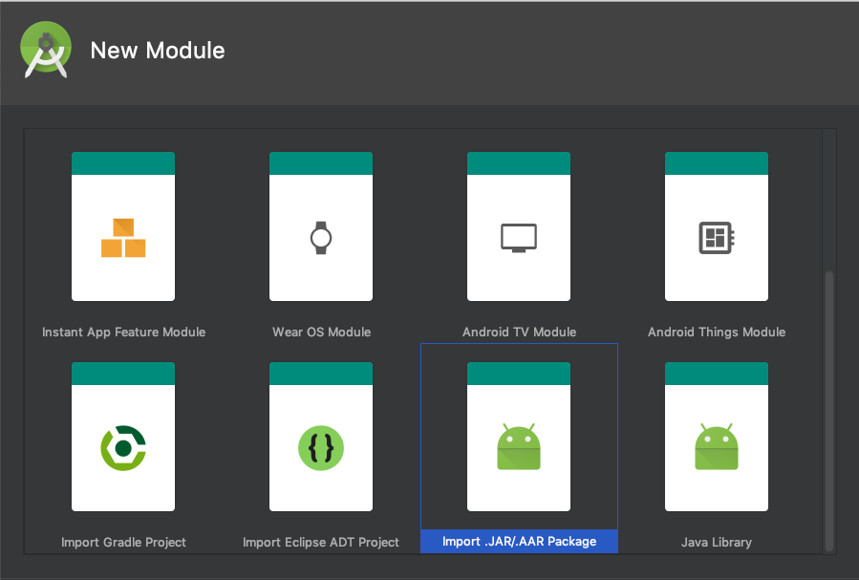The width and height of the screenshot is (859, 580).
Task: Click the Android Things Module label
Action: [x=716, y=332]
